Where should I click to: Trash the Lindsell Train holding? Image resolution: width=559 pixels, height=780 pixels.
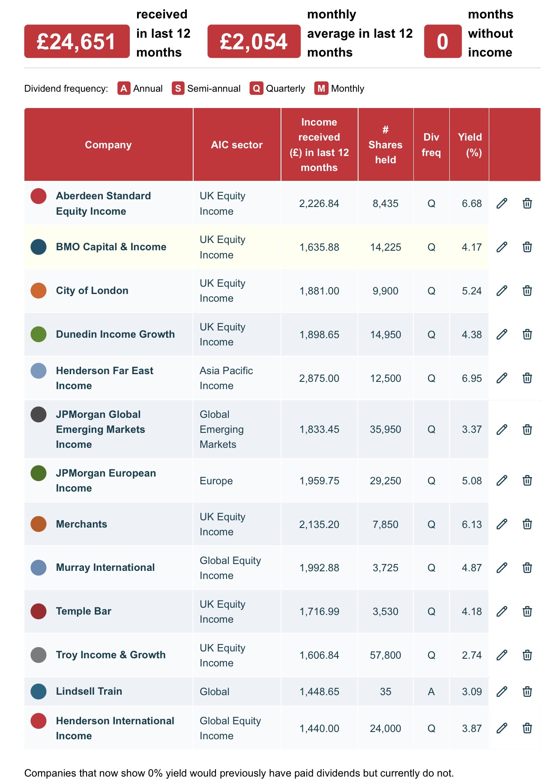point(527,691)
